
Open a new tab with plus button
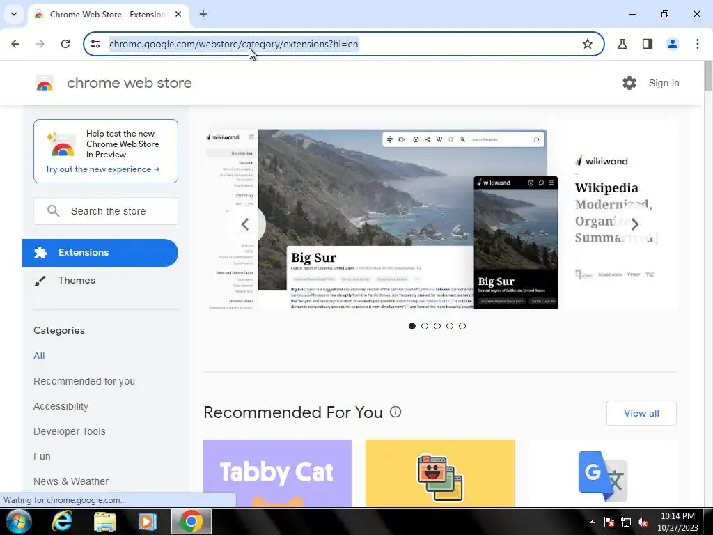tap(203, 14)
